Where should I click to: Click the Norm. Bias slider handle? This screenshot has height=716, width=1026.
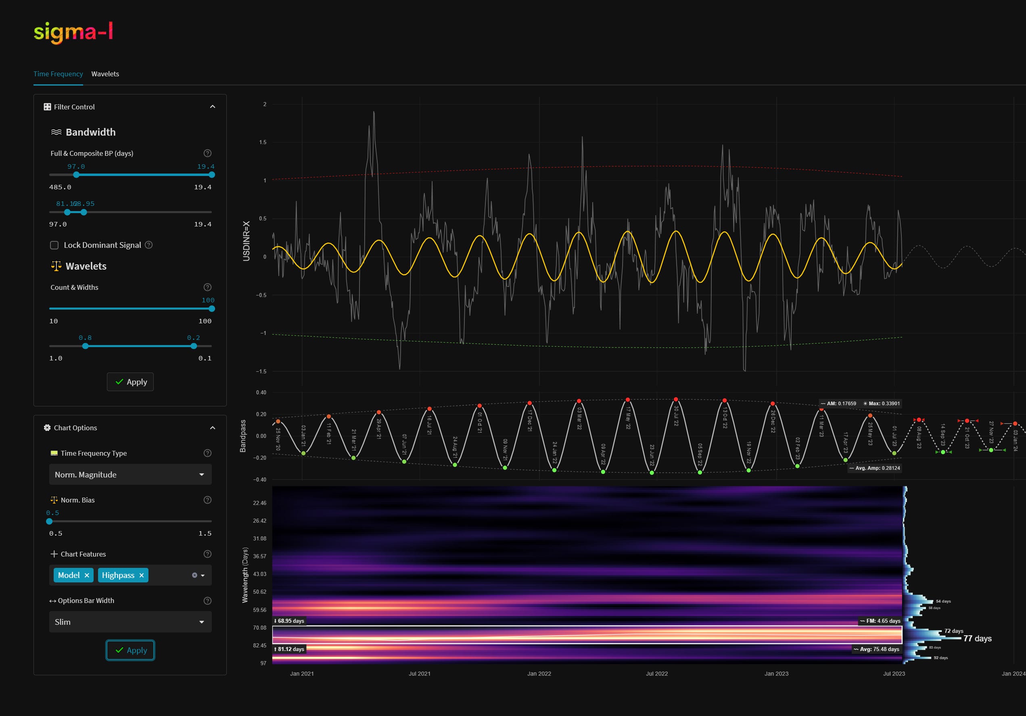pos(49,521)
